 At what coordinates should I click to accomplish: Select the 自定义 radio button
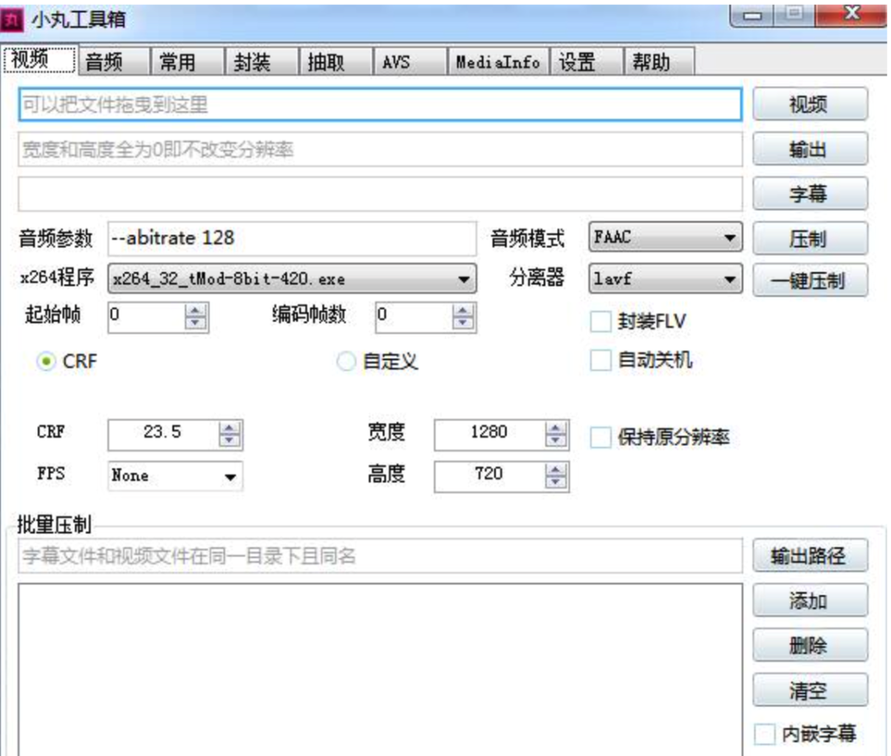pyautogui.click(x=346, y=361)
